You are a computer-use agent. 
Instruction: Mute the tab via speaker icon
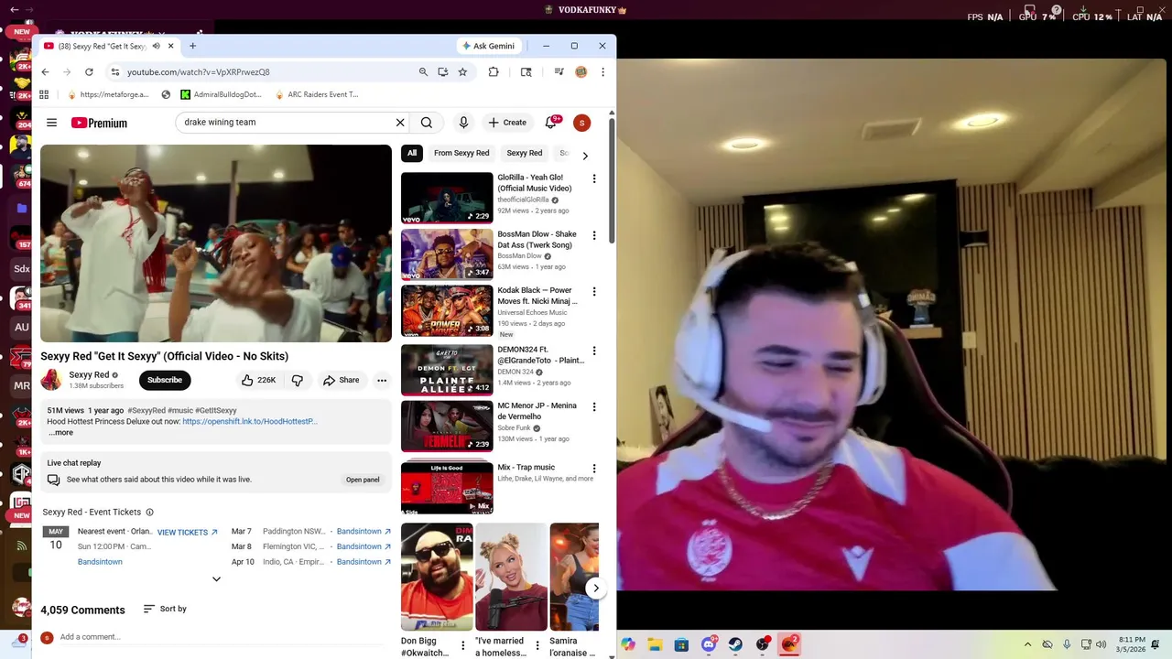click(x=156, y=46)
